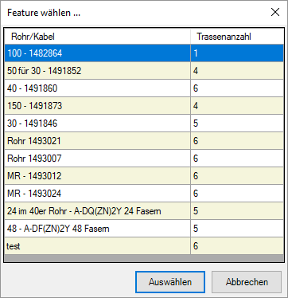Select row 50 für 30 - 1491852
This screenshot has width=288, height=298.
pos(144,71)
